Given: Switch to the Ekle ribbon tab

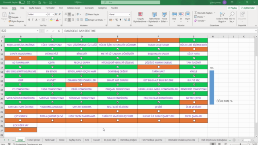Looking at the screenshot, I should pyautogui.click(x=23, y=8).
